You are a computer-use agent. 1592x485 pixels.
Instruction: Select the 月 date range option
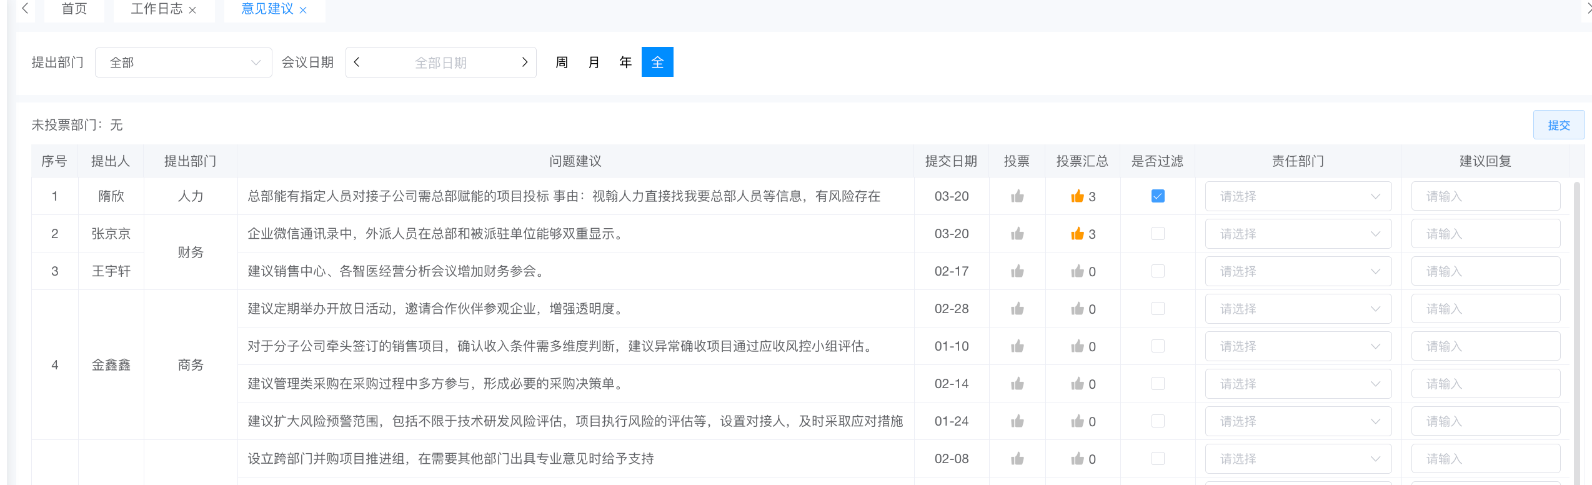(x=594, y=62)
